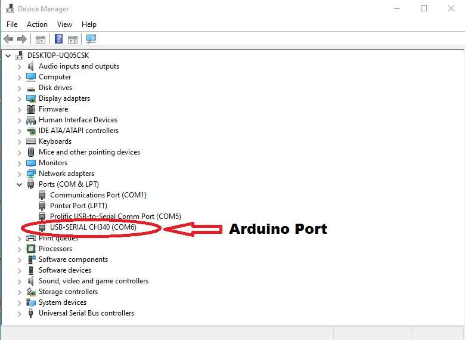The image size is (465, 340).
Task: Click the Disk drives icon
Action: pyautogui.click(x=31, y=89)
